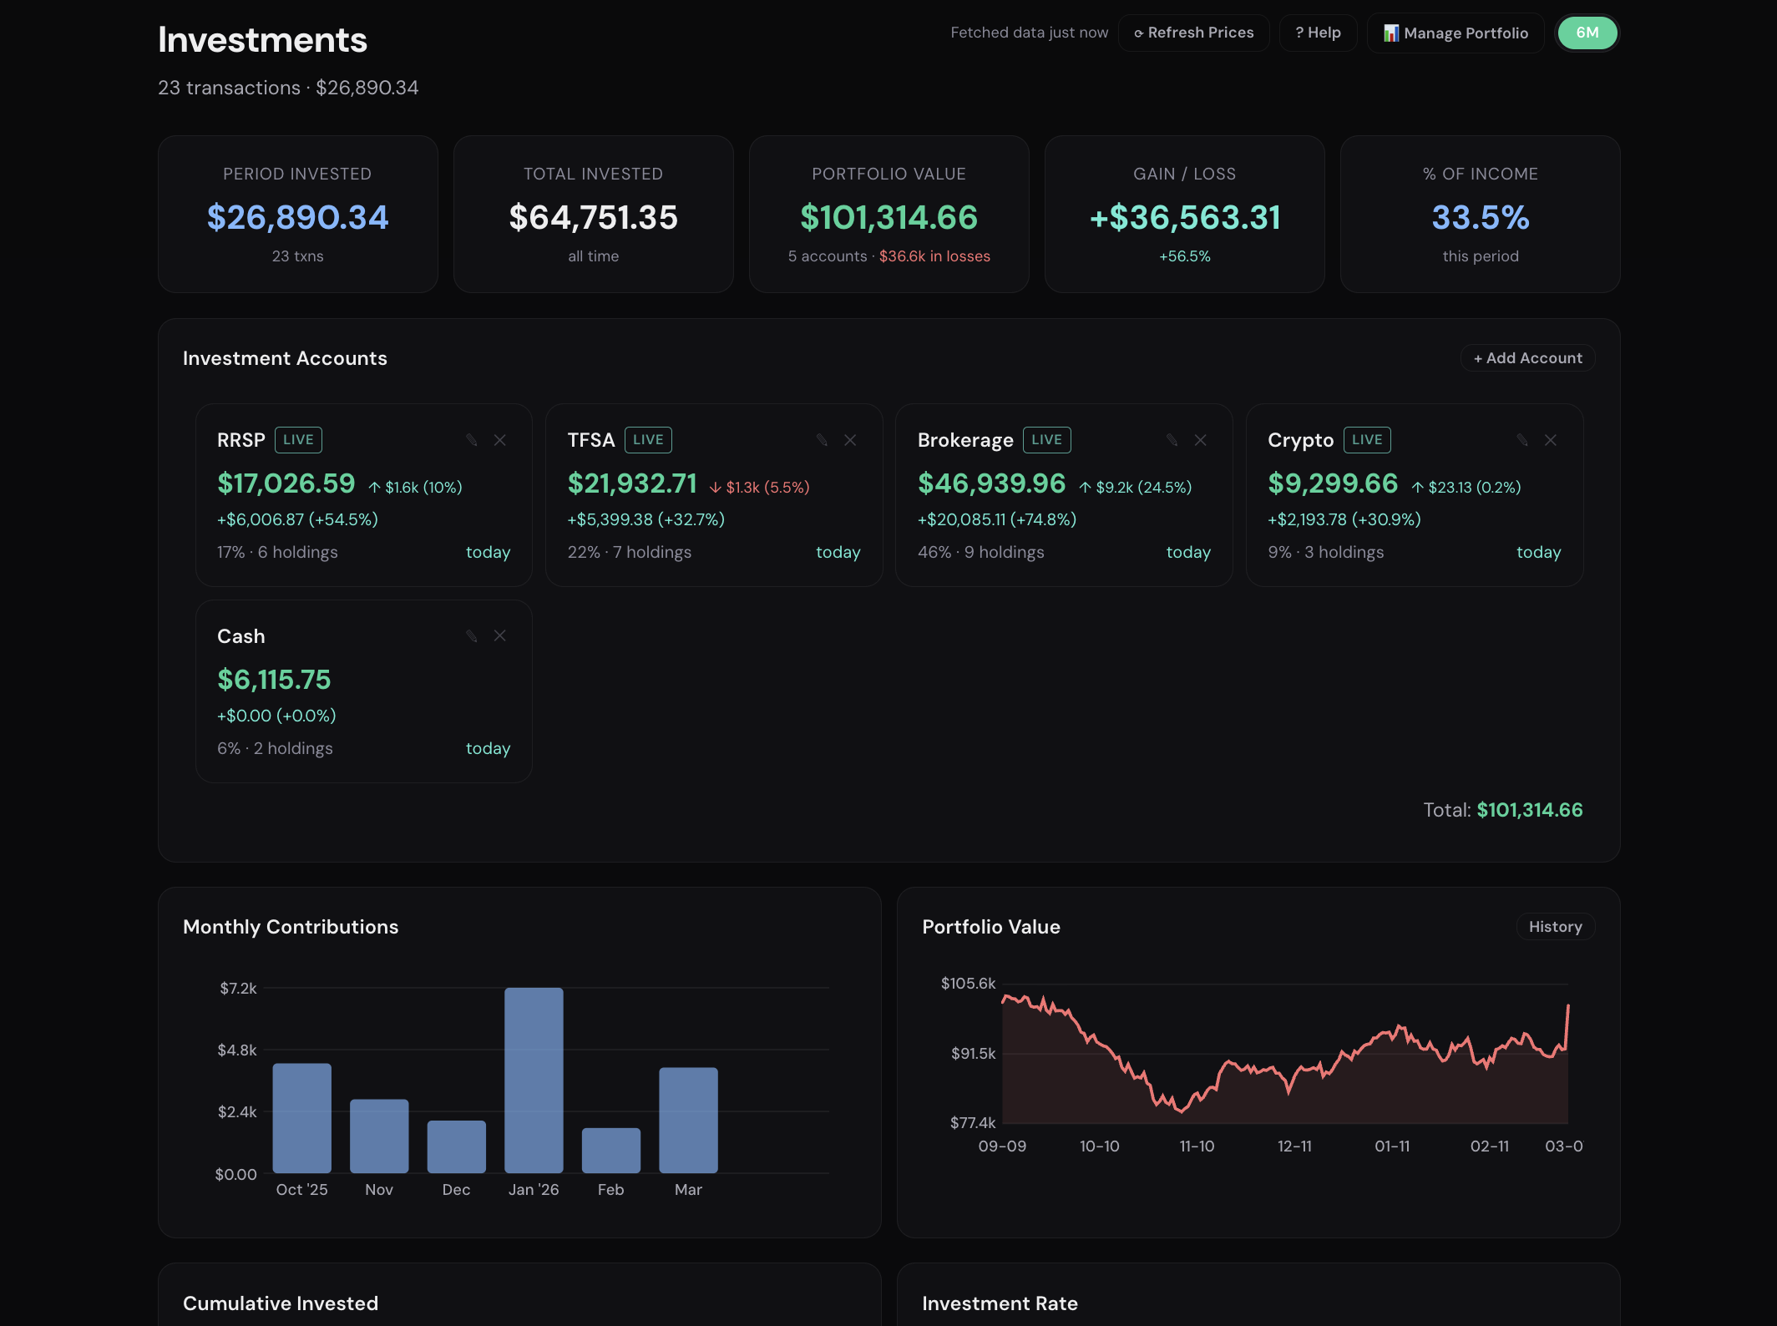Open today's activity link on the RRSP card
Screen dimensions: 1777x1326
tap(489, 552)
